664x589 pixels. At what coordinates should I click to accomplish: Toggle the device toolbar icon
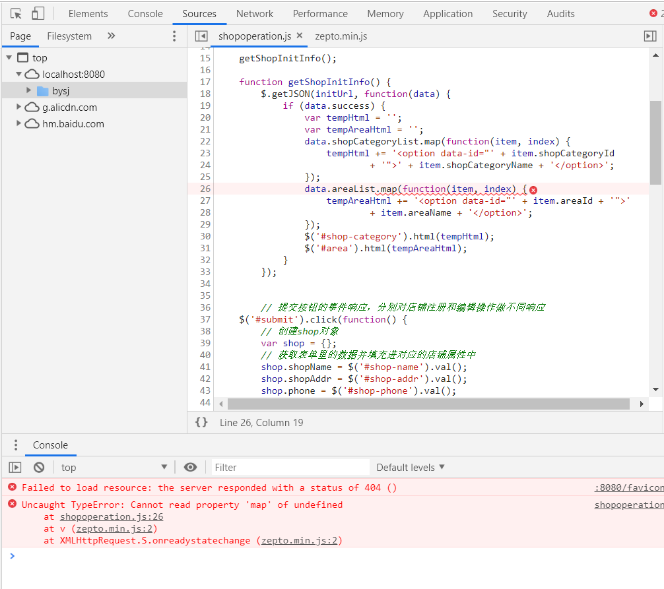[38, 13]
